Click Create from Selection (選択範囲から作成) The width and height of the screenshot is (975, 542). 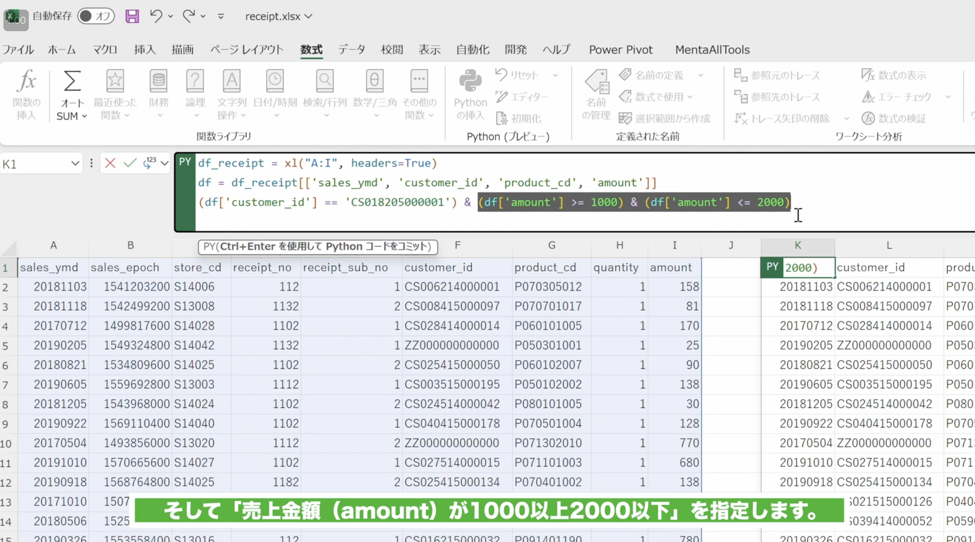664,119
